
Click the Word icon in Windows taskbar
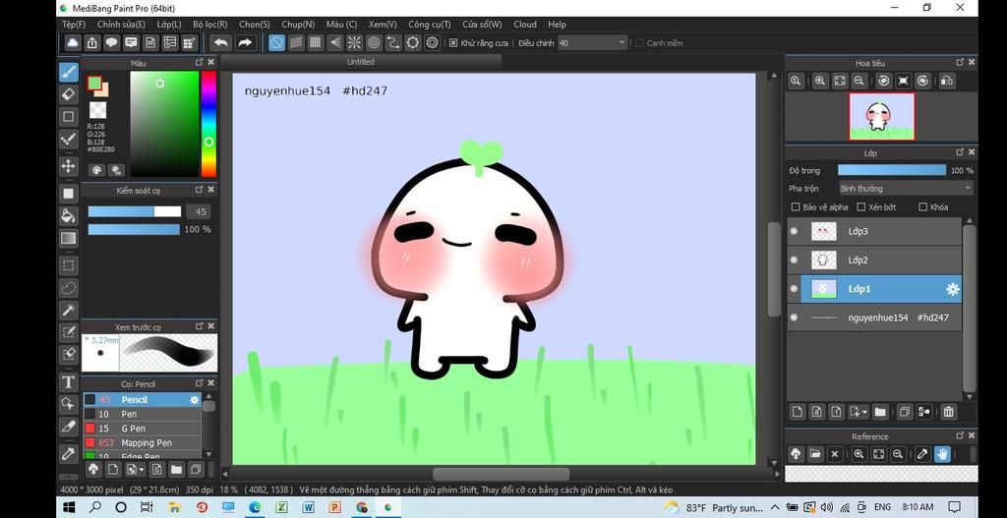pyautogui.click(x=308, y=507)
